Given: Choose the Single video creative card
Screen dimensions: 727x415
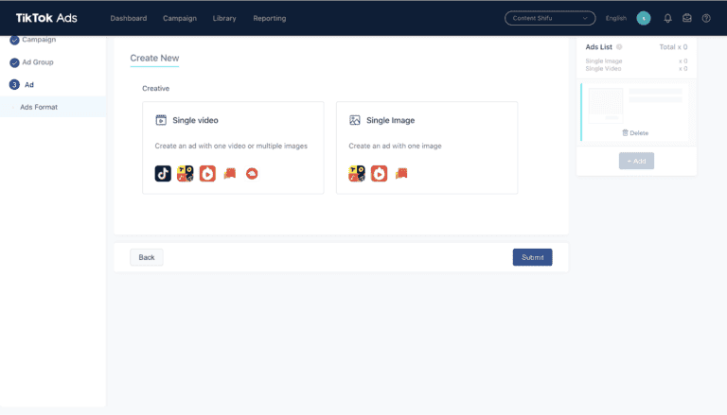Looking at the screenshot, I should pyautogui.click(x=233, y=147).
